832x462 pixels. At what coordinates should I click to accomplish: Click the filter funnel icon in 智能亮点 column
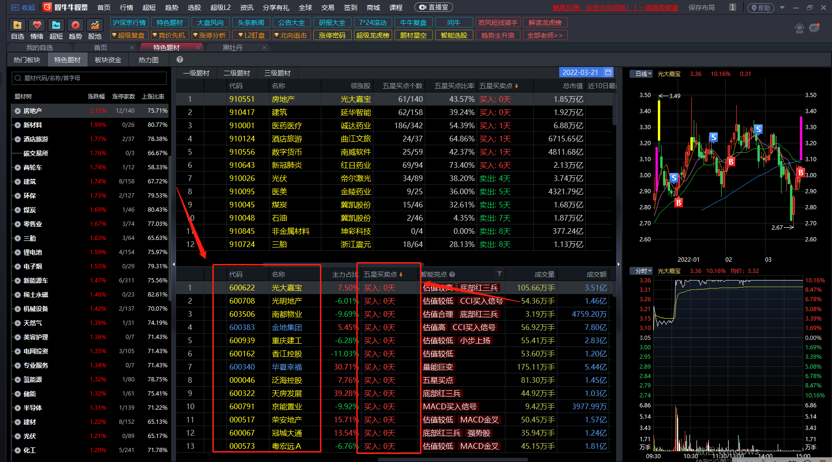pyautogui.click(x=499, y=274)
